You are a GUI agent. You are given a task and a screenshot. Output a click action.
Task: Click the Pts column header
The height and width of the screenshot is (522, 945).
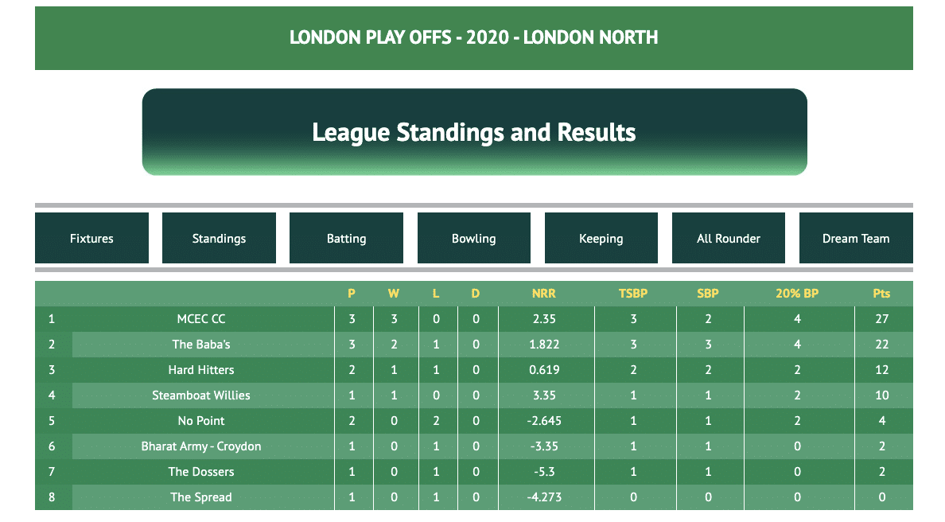pos(881,294)
